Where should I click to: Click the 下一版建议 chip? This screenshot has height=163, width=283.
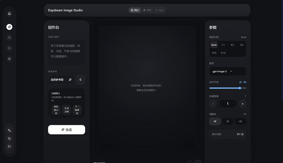(x=77, y=110)
